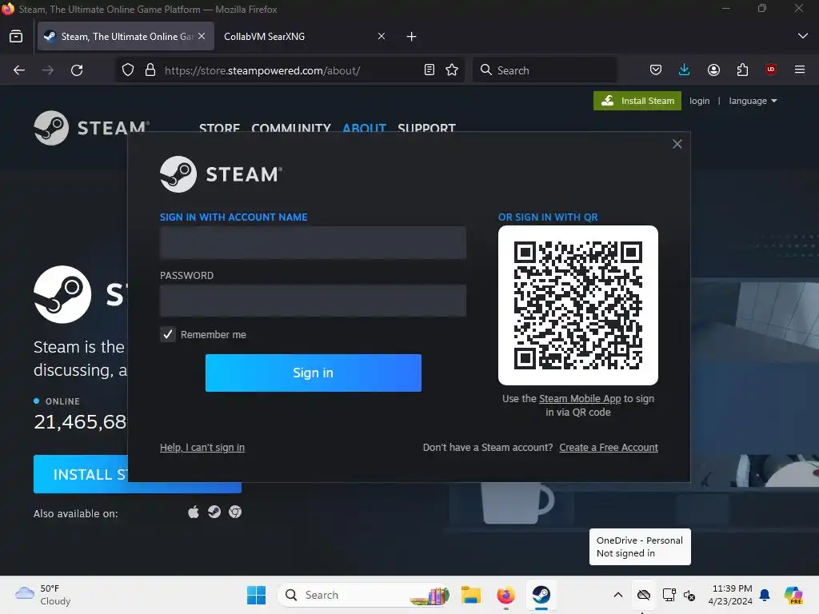This screenshot has width=819, height=614.
Task: Open Firefox hamburger menu
Action: pos(800,70)
